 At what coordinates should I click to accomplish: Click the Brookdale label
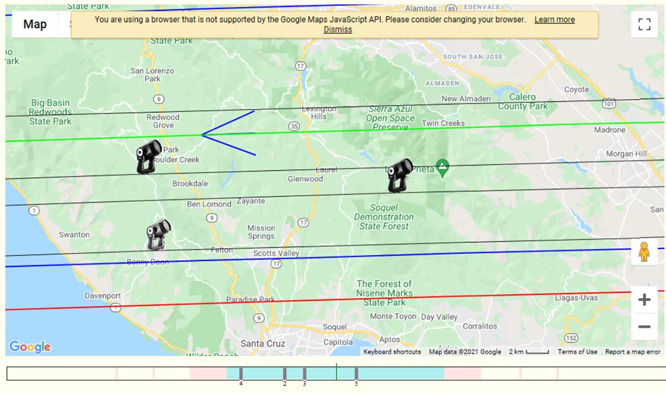[x=190, y=183]
